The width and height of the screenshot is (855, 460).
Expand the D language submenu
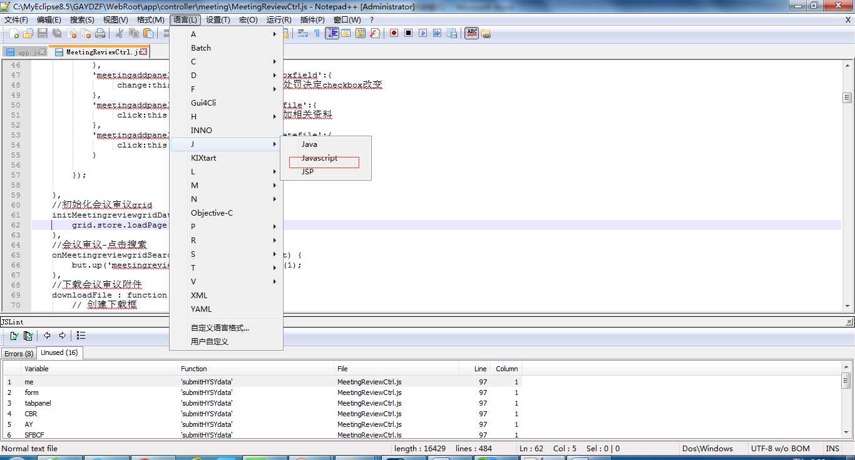coord(227,76)
